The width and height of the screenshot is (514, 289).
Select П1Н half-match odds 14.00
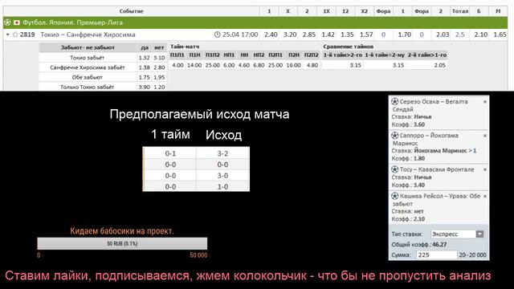point(194,65)
